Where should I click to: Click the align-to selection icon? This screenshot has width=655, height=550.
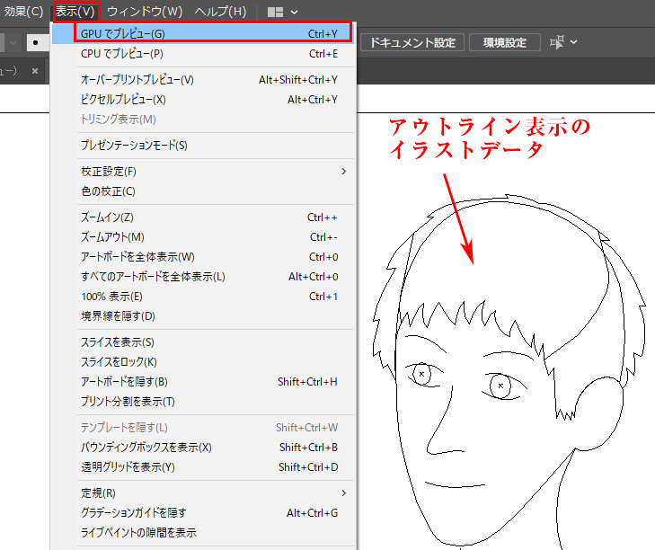coord(557,42)
